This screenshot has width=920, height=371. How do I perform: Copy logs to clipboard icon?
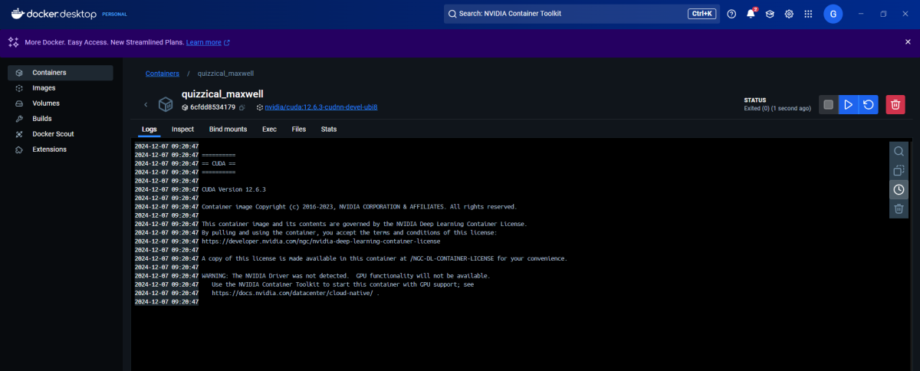pos(899,171)
